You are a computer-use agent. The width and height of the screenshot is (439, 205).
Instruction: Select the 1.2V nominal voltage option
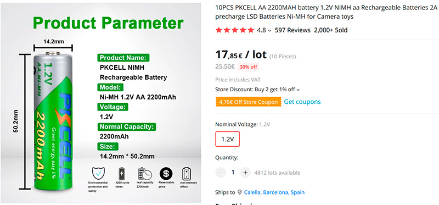(x=227, y=139)
